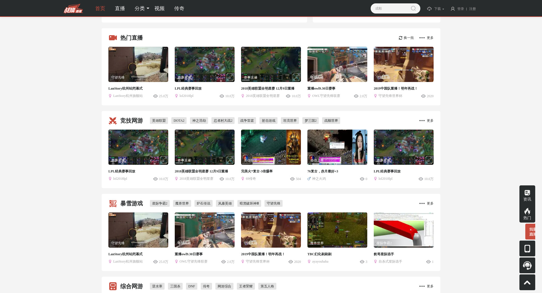Viewport: 542px width, 293px height.
Task: Click the red 我要直播 sidebar button
Action: [x=530, y=232]
